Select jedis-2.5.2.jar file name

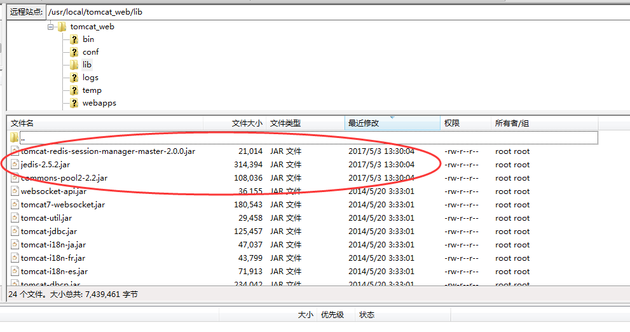pos(45,165)
